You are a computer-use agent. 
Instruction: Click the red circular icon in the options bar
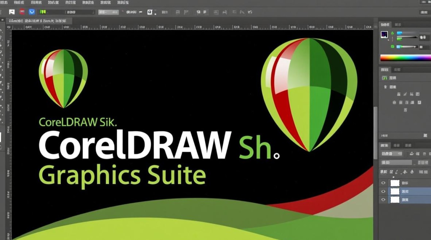tap(22, 12)
